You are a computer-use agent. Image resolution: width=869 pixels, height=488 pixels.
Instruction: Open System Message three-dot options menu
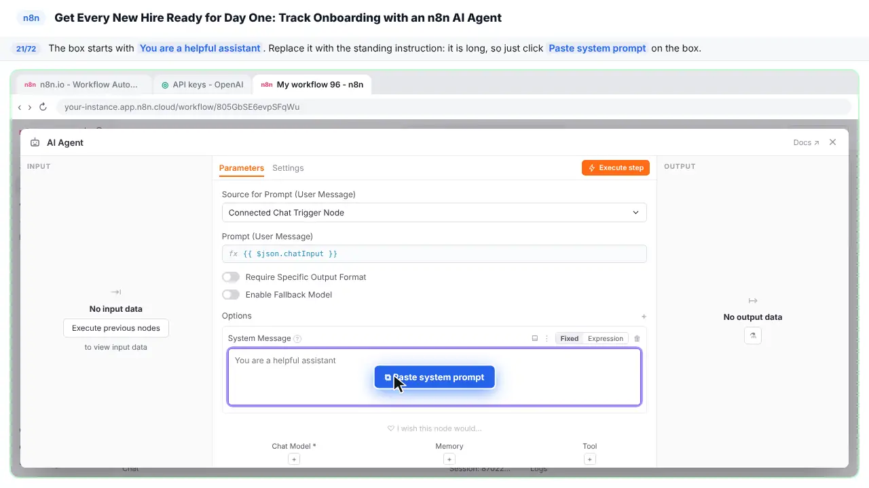[547, 338]
